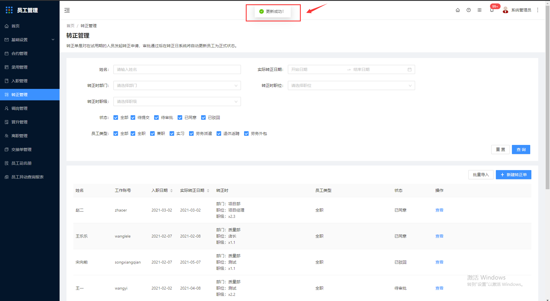
Task: Open the 转正时部门 dropdown
Action: tap(177, 85)
